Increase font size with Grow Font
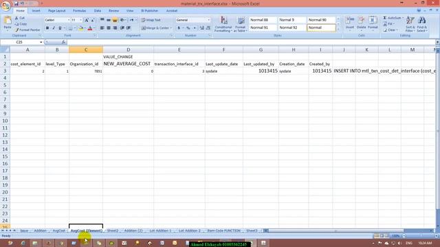The height and width of the screenshot is (247, 440). pyautogui.click(x=87, y=20)
